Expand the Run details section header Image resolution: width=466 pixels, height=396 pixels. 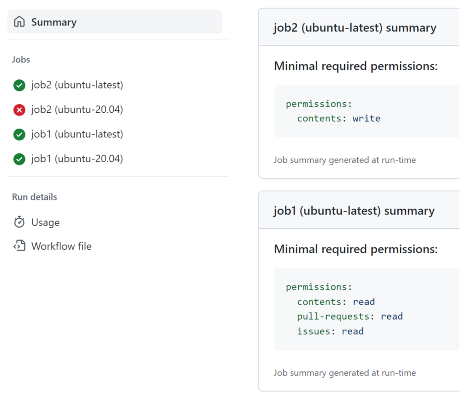coord(34,197)
